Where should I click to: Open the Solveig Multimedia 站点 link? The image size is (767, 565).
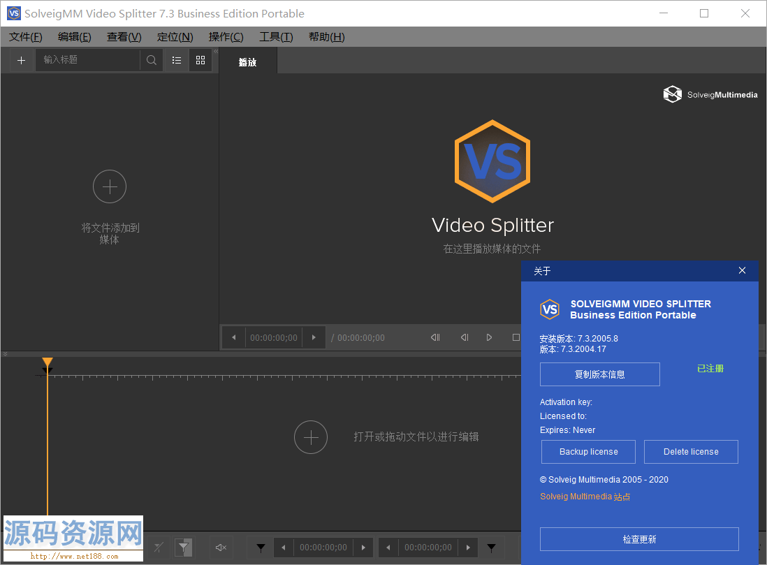point(585,497)
